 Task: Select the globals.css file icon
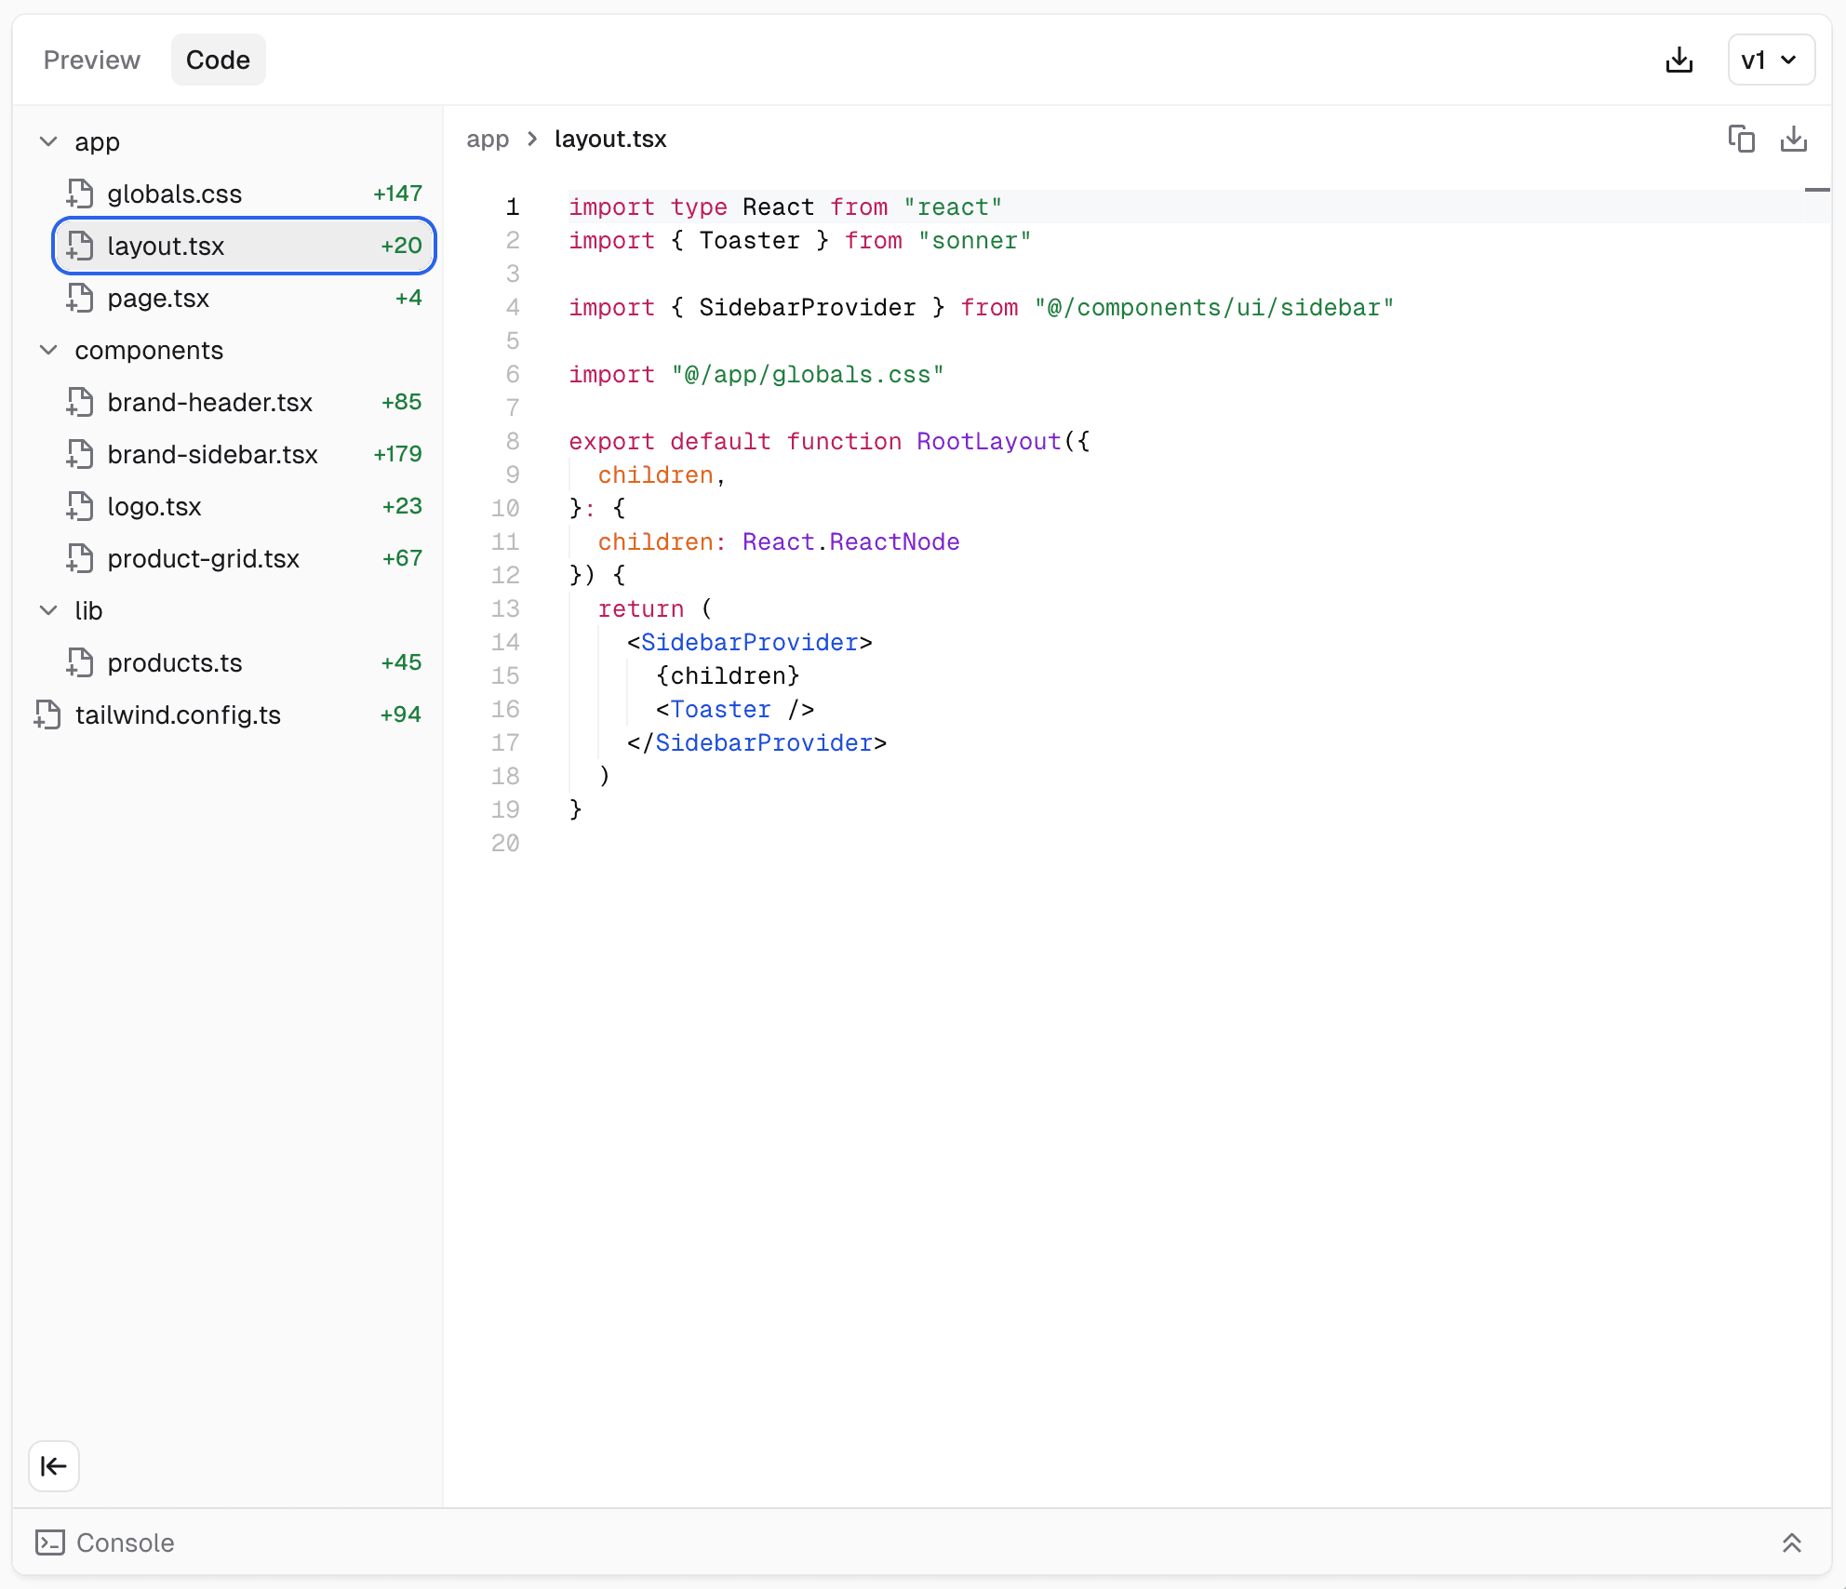click(80, 194)
